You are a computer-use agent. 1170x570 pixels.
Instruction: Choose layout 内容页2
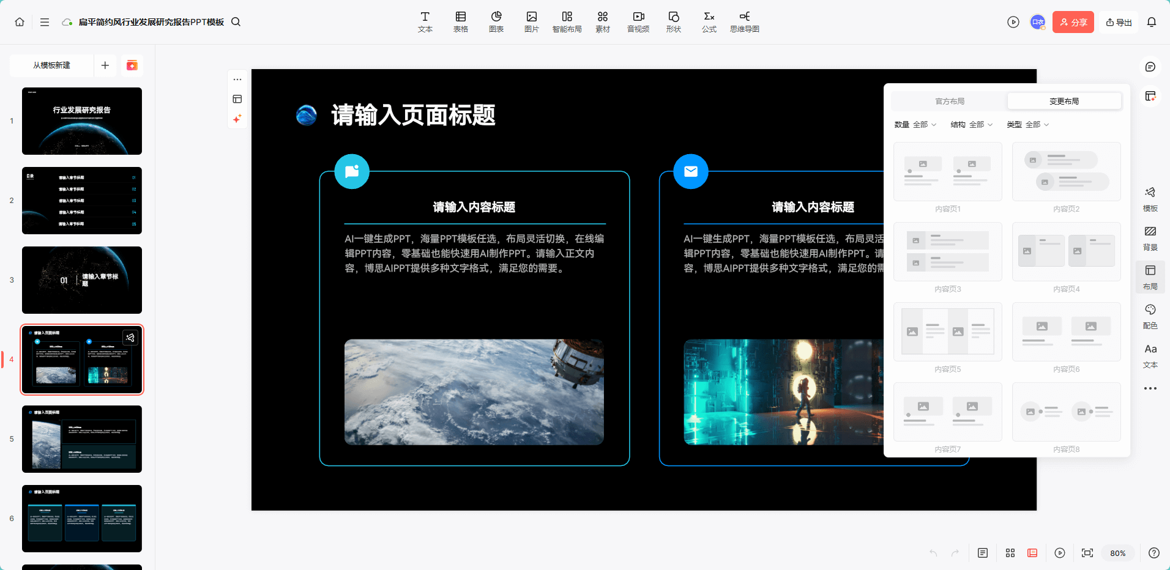(1067, 172)
